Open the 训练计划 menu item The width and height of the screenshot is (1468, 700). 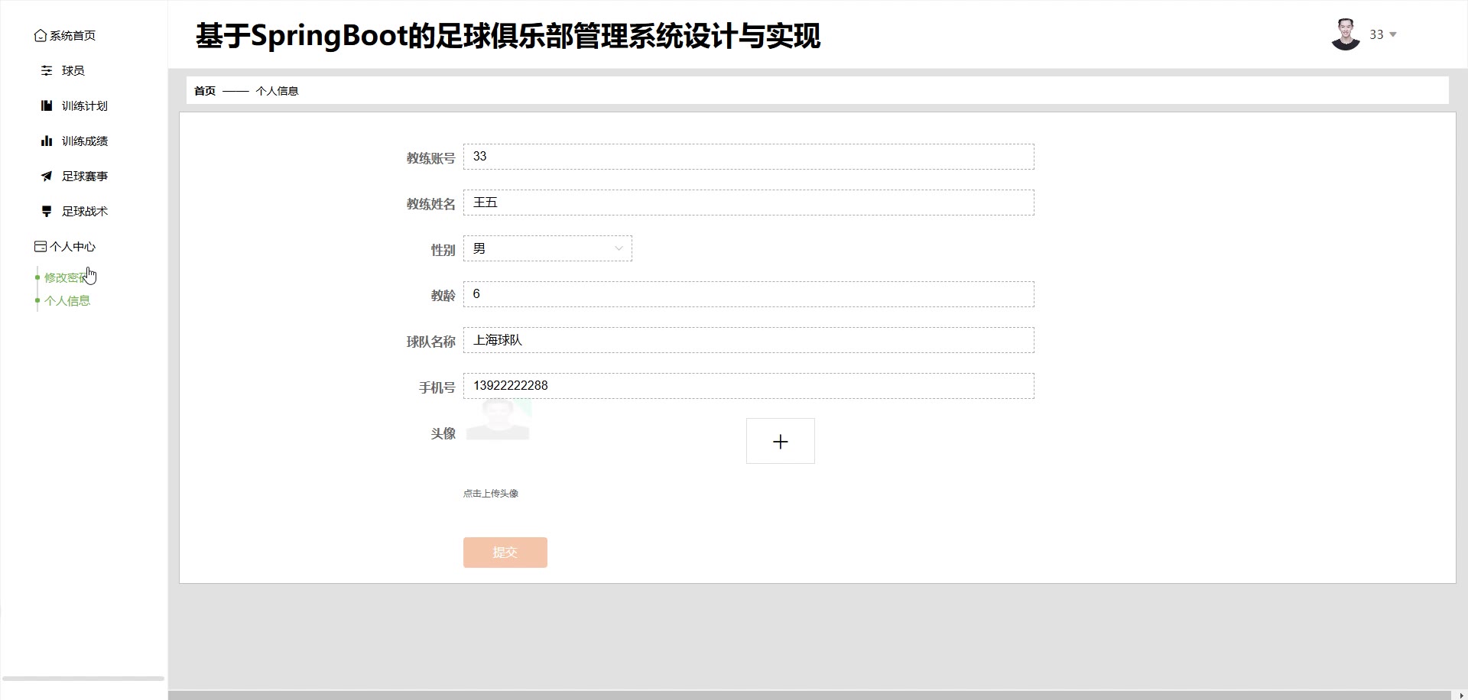pos(85,105)
